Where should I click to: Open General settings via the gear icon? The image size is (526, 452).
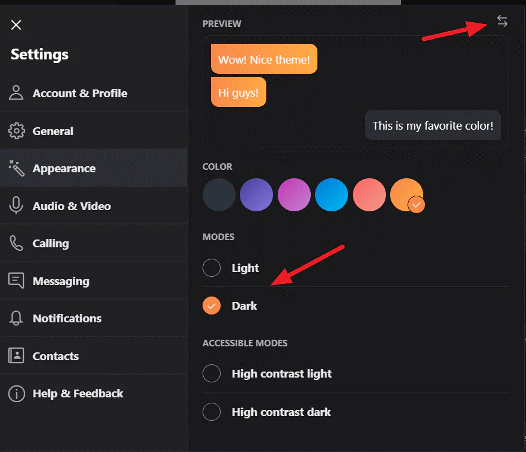[16, 130]
